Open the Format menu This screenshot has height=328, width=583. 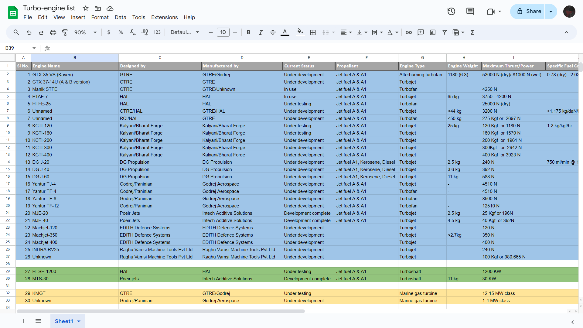pyautogui.click(x=100, y=17)
